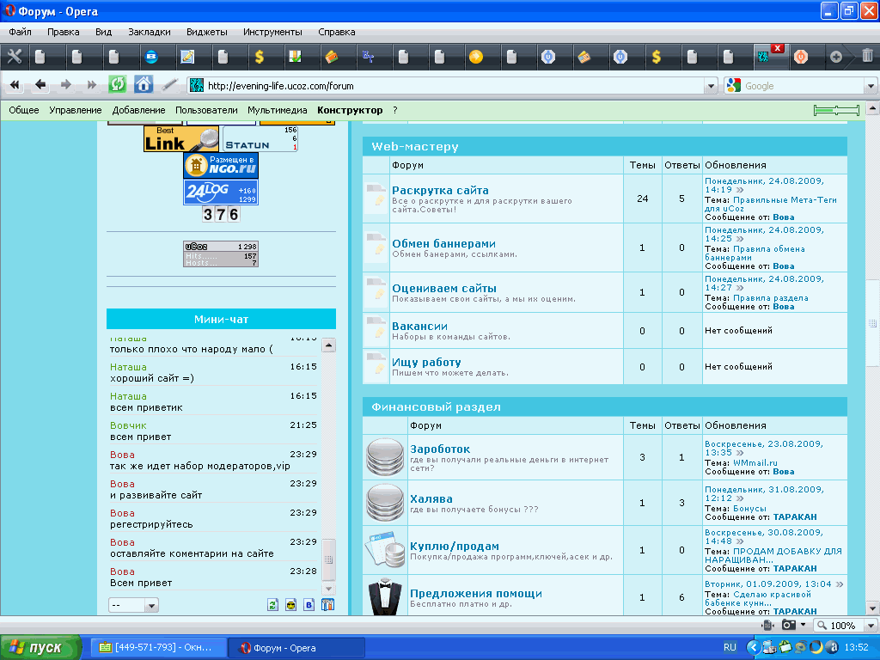Click the Fast Forward double-arrow button
This screenshot has width=880, height=660.
pyautogui.click(x=91, y=85)
